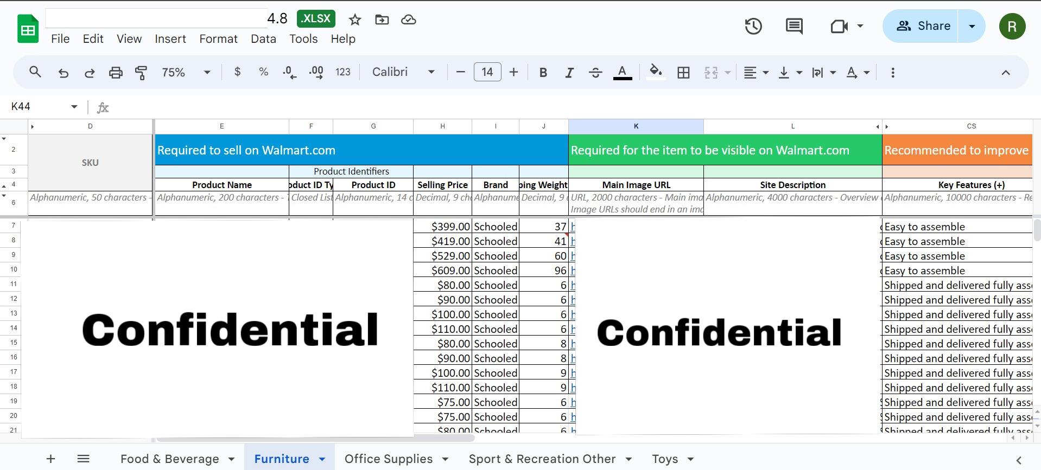Open version history clock icon
The image size is (1041, 470).
[753, 26]
